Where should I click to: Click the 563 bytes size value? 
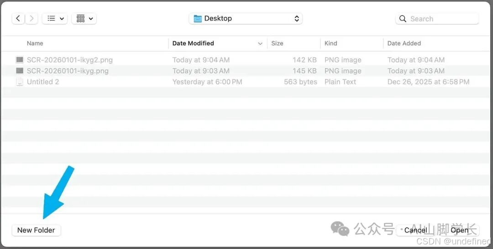tap(300, 82)
